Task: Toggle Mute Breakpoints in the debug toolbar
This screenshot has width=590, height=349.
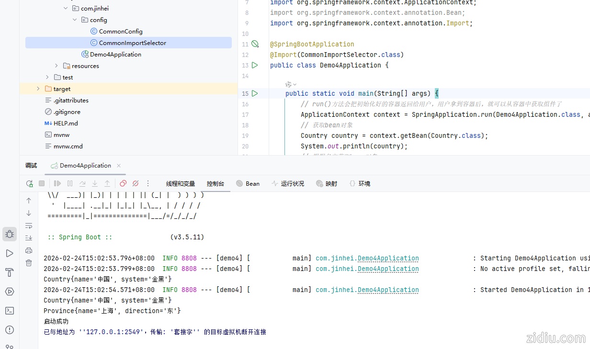Action: tap(136, 183)
